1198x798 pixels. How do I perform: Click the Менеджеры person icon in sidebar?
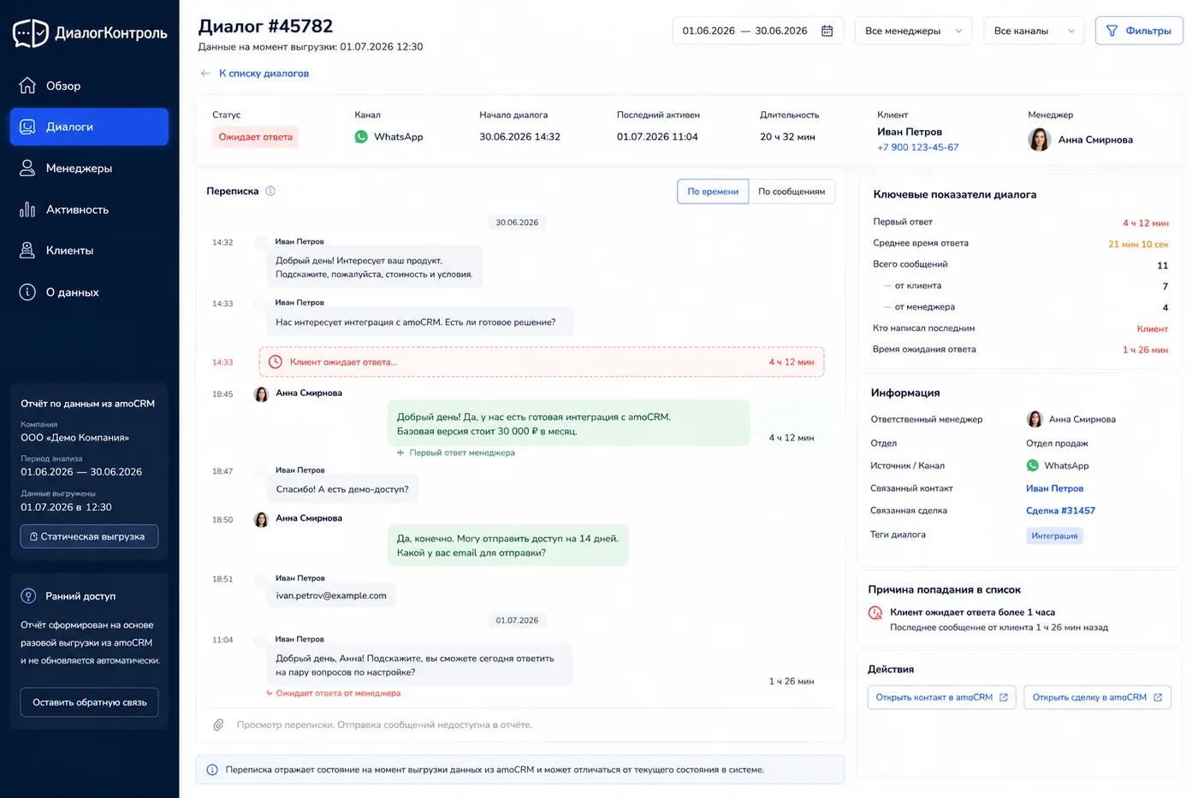(27, 168)
